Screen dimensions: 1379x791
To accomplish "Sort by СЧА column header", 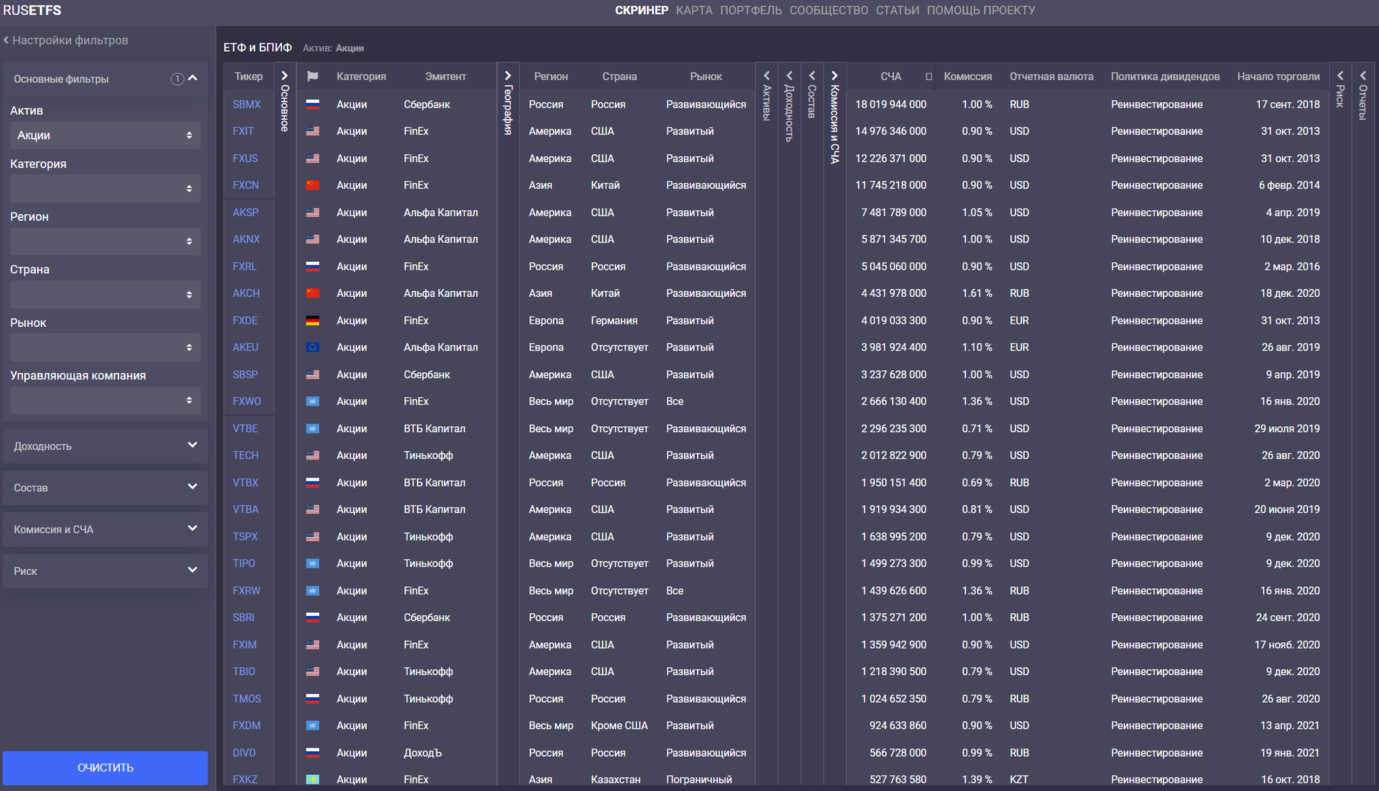I will pyautogui.click(x=890, y=77).
